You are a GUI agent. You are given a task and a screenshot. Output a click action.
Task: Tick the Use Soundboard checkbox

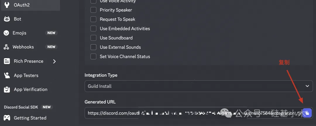(x=93, y=38)
